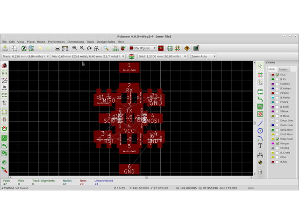Switch units to millimeters
Image resolution: width=299 pixels, height=224 pixels.
tap(4, 95)
